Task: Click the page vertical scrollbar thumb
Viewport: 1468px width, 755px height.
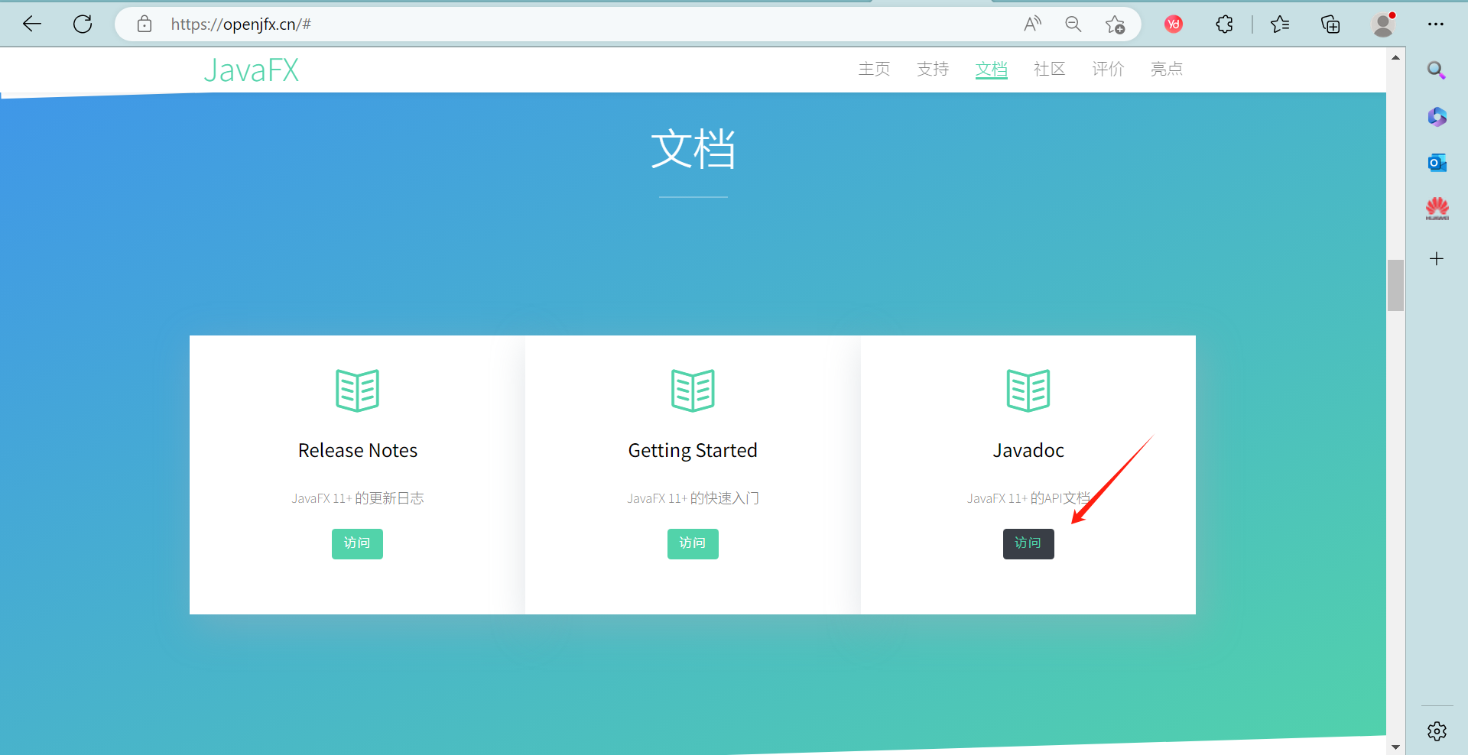Action: pos(1396,285)
